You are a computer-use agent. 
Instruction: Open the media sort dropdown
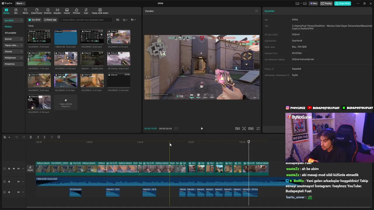click(125, 20)
